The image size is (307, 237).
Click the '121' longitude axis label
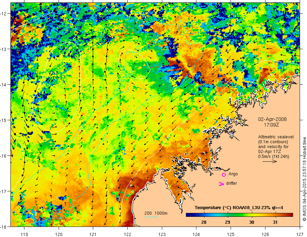click(x=93, y=234)
